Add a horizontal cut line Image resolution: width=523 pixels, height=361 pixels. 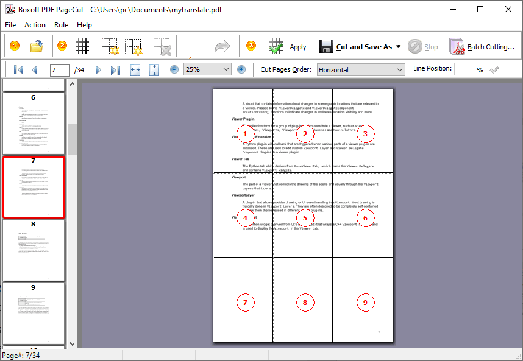click(x=110, y=46)
